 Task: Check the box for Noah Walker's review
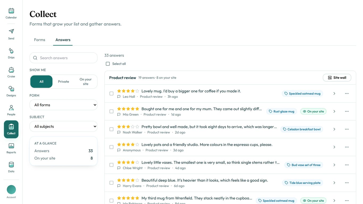111,129
